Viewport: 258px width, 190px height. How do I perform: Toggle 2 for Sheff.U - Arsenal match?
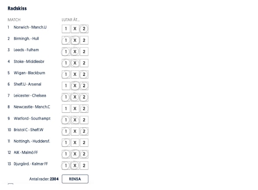pyautogui.click(x=84, y=86)
